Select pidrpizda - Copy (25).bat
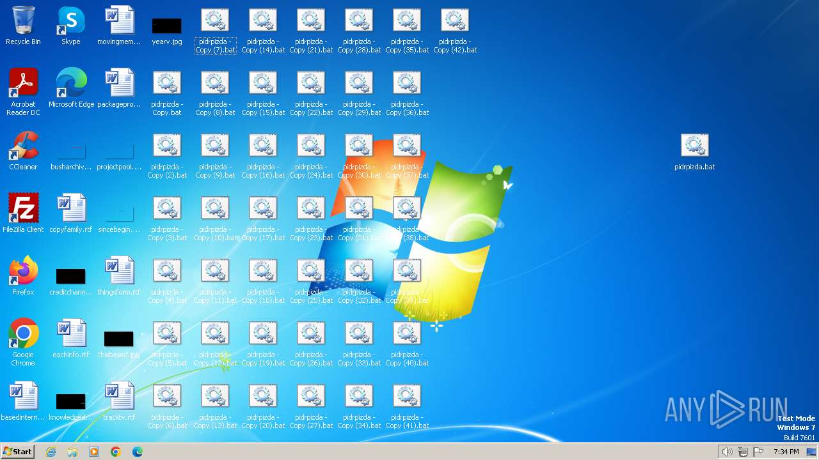Screen dimensions: 819x460 311,280
